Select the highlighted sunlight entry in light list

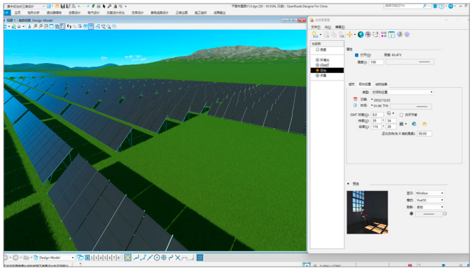point(327,70)
